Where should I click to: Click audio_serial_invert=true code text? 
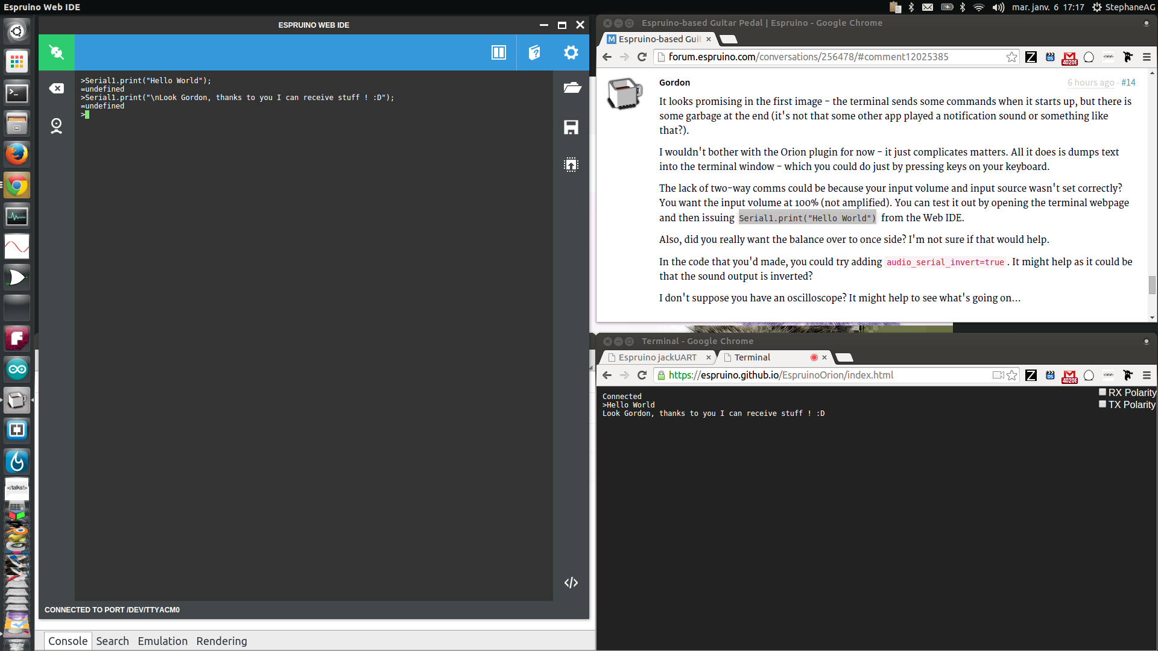tap(945, 262)
